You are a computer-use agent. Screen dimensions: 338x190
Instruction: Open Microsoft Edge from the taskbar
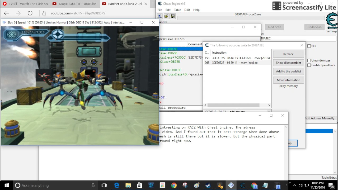tap(116, 185)
